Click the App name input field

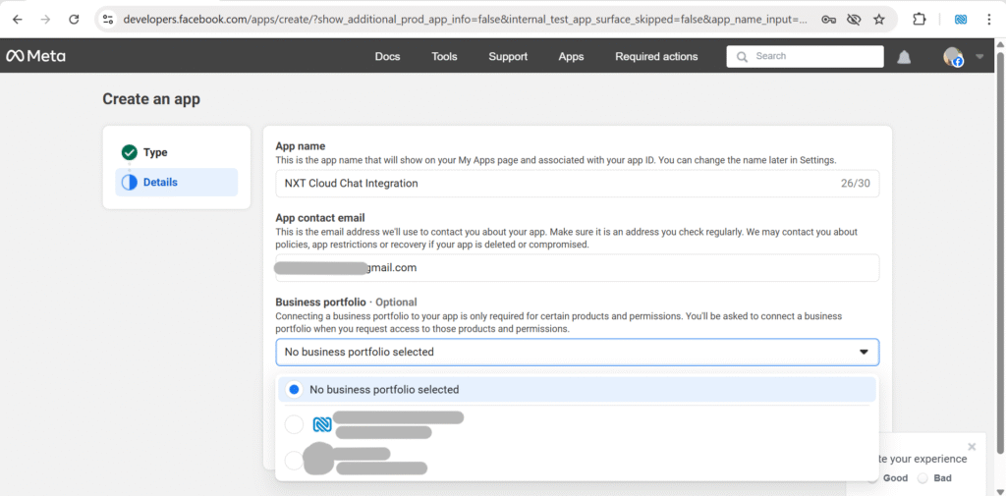tap(550, 183)
